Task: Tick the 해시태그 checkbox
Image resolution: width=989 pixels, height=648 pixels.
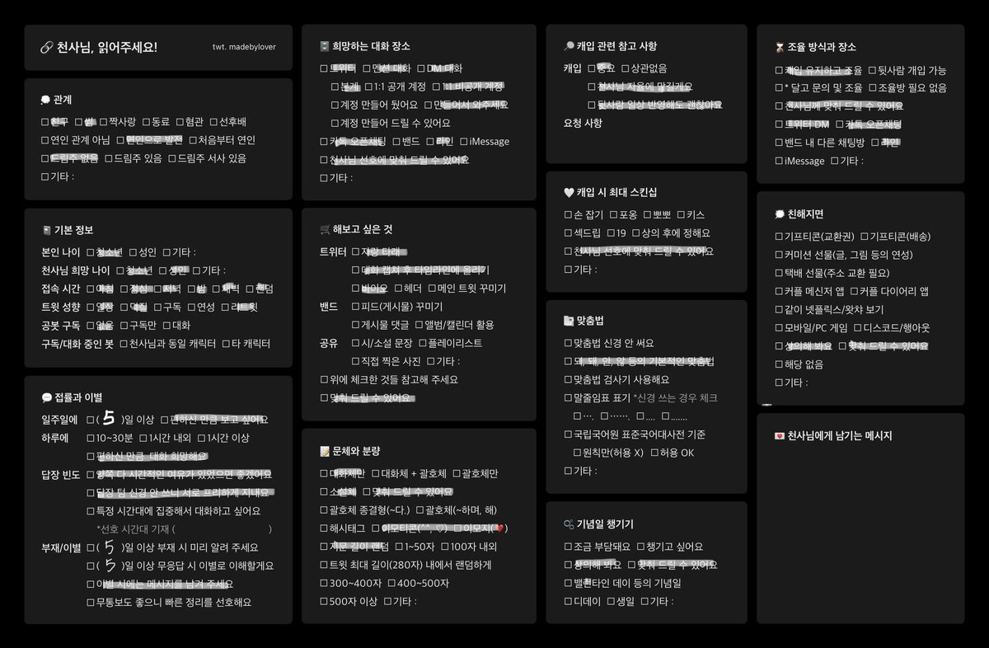Action: (x=324, y=528)
